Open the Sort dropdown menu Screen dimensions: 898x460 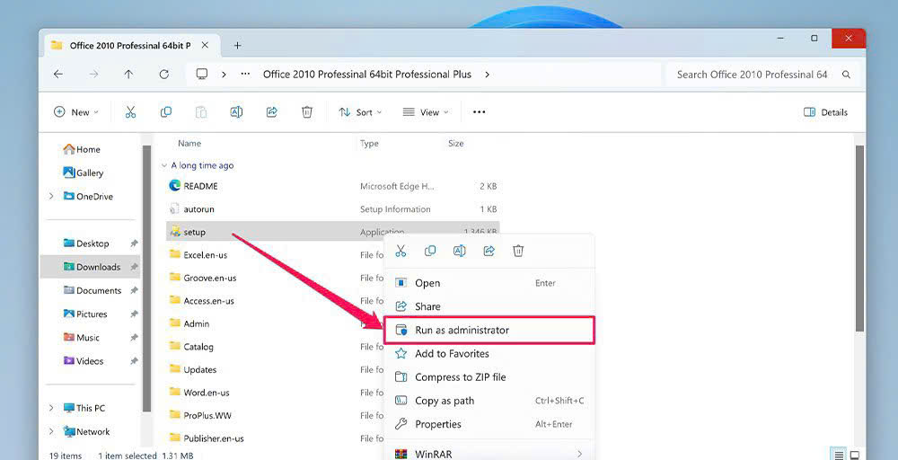[x=359, y=112]
